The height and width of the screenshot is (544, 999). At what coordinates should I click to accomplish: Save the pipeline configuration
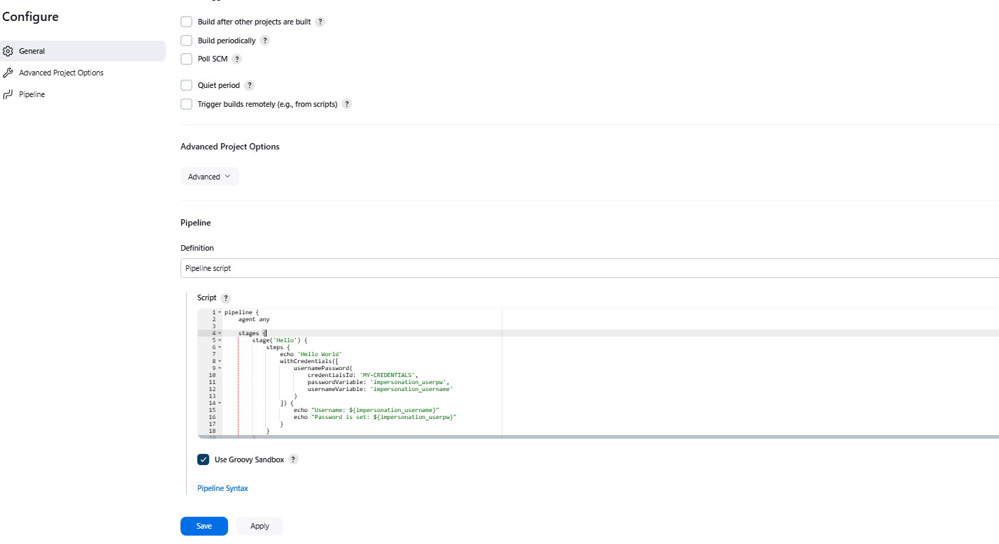[204, 526]
